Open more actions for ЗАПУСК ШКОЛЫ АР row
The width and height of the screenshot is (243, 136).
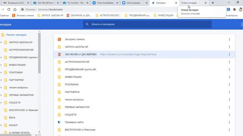click(x=229, y=47)
